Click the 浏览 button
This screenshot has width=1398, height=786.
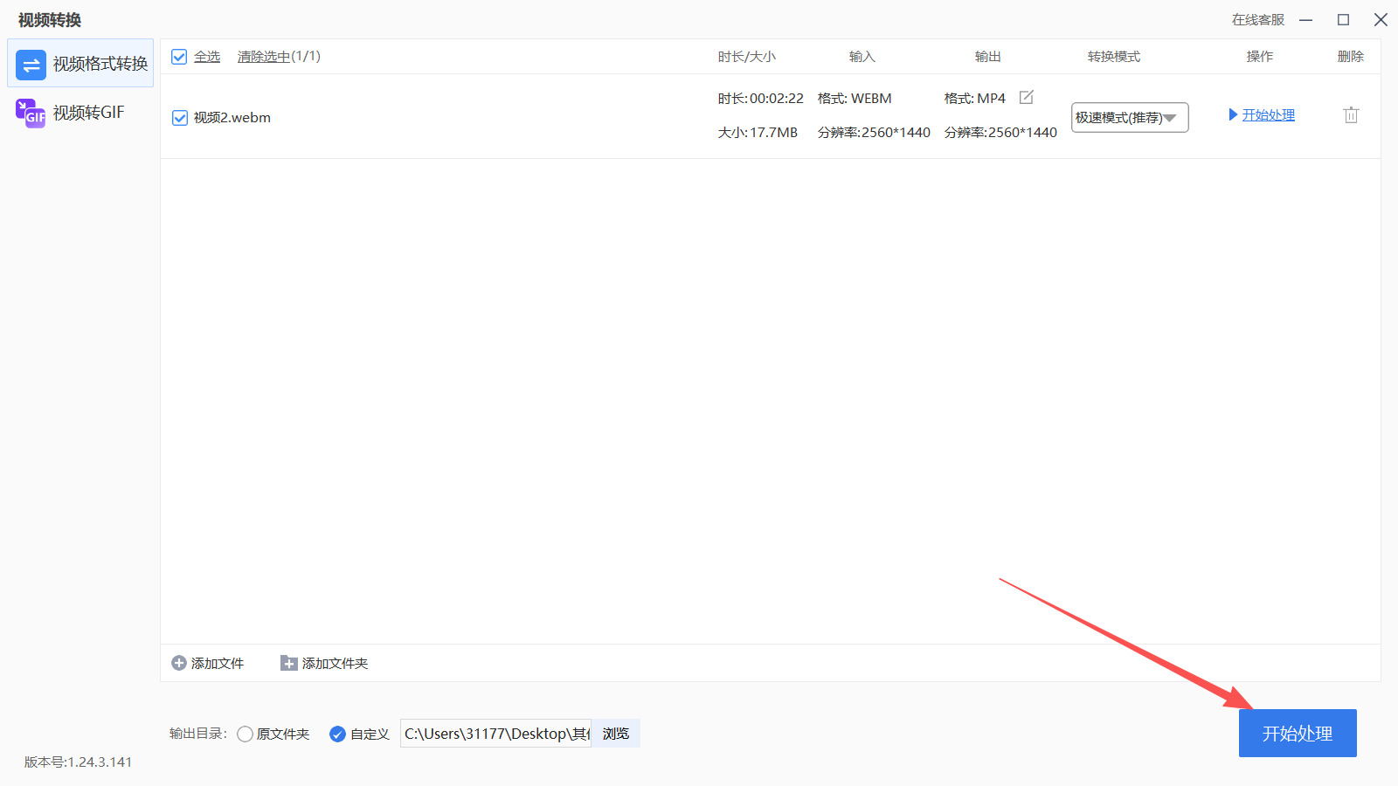[616, 734]
